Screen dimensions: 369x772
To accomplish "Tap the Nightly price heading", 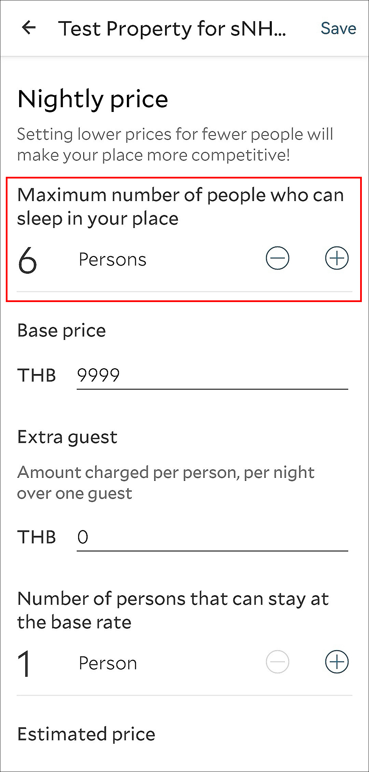I will tap(93, 99).
